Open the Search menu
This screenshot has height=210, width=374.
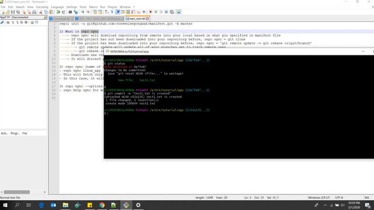point(20,7)
